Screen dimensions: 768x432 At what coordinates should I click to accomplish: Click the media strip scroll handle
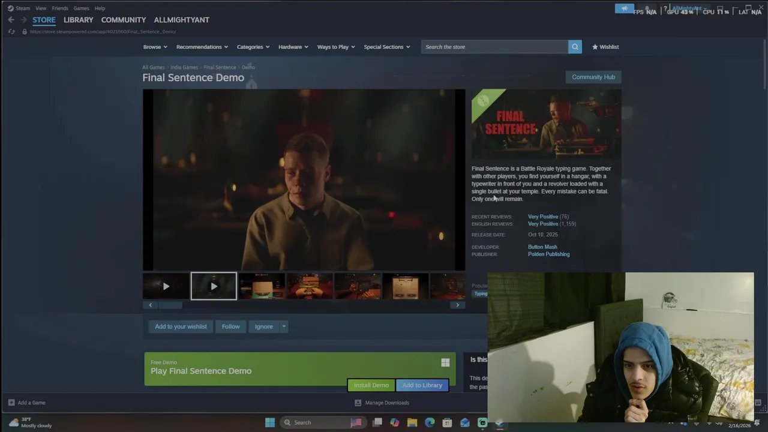170,305
